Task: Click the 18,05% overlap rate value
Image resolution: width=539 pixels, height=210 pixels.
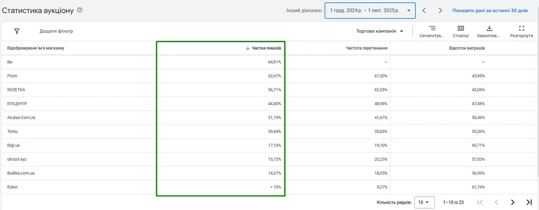Action: pos(381,173)
